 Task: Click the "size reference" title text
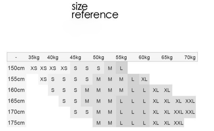pyautogui.click(x=95, y=11)
